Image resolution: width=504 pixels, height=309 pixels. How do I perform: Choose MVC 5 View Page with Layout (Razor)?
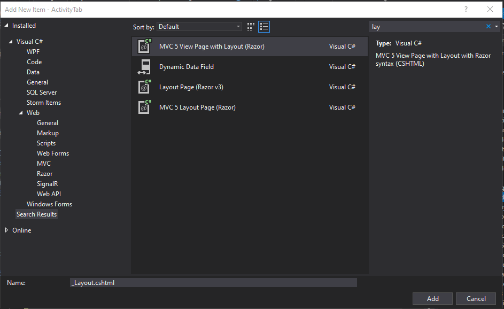(x=250, y=47)
